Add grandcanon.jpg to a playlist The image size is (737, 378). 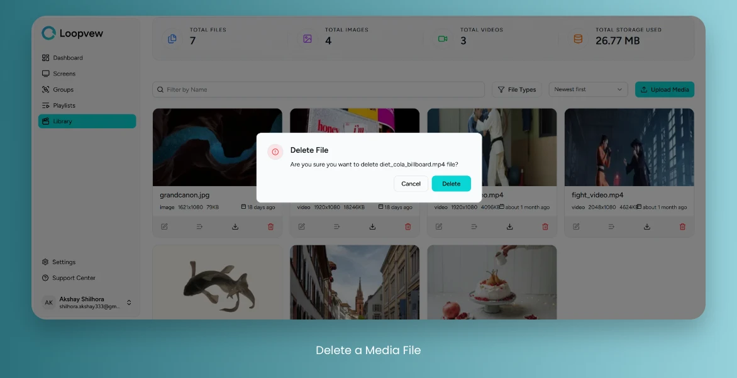click(199, 226)
